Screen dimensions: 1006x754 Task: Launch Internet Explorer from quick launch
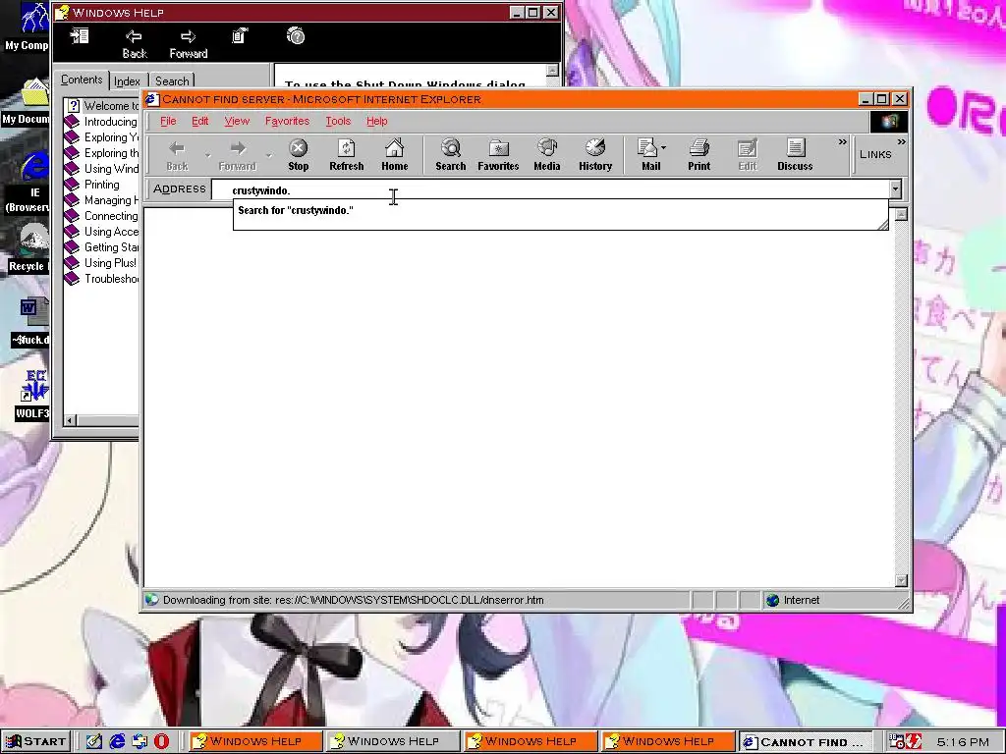(117, 741)
